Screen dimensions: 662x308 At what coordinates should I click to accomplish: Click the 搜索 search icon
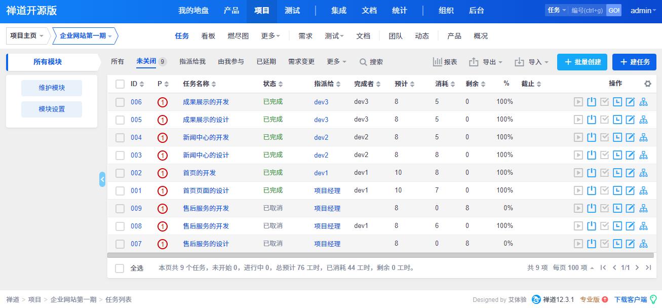(x=364, y=62)
